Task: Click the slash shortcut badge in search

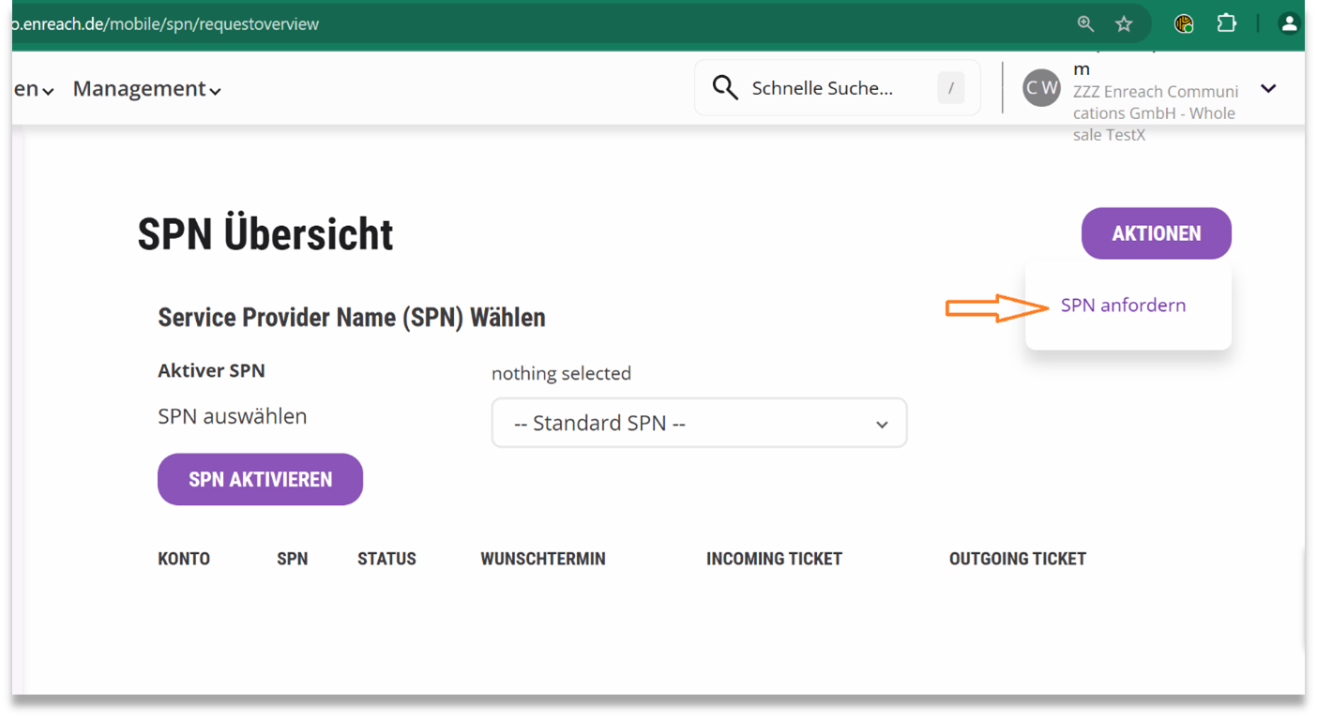Action: 950,88
